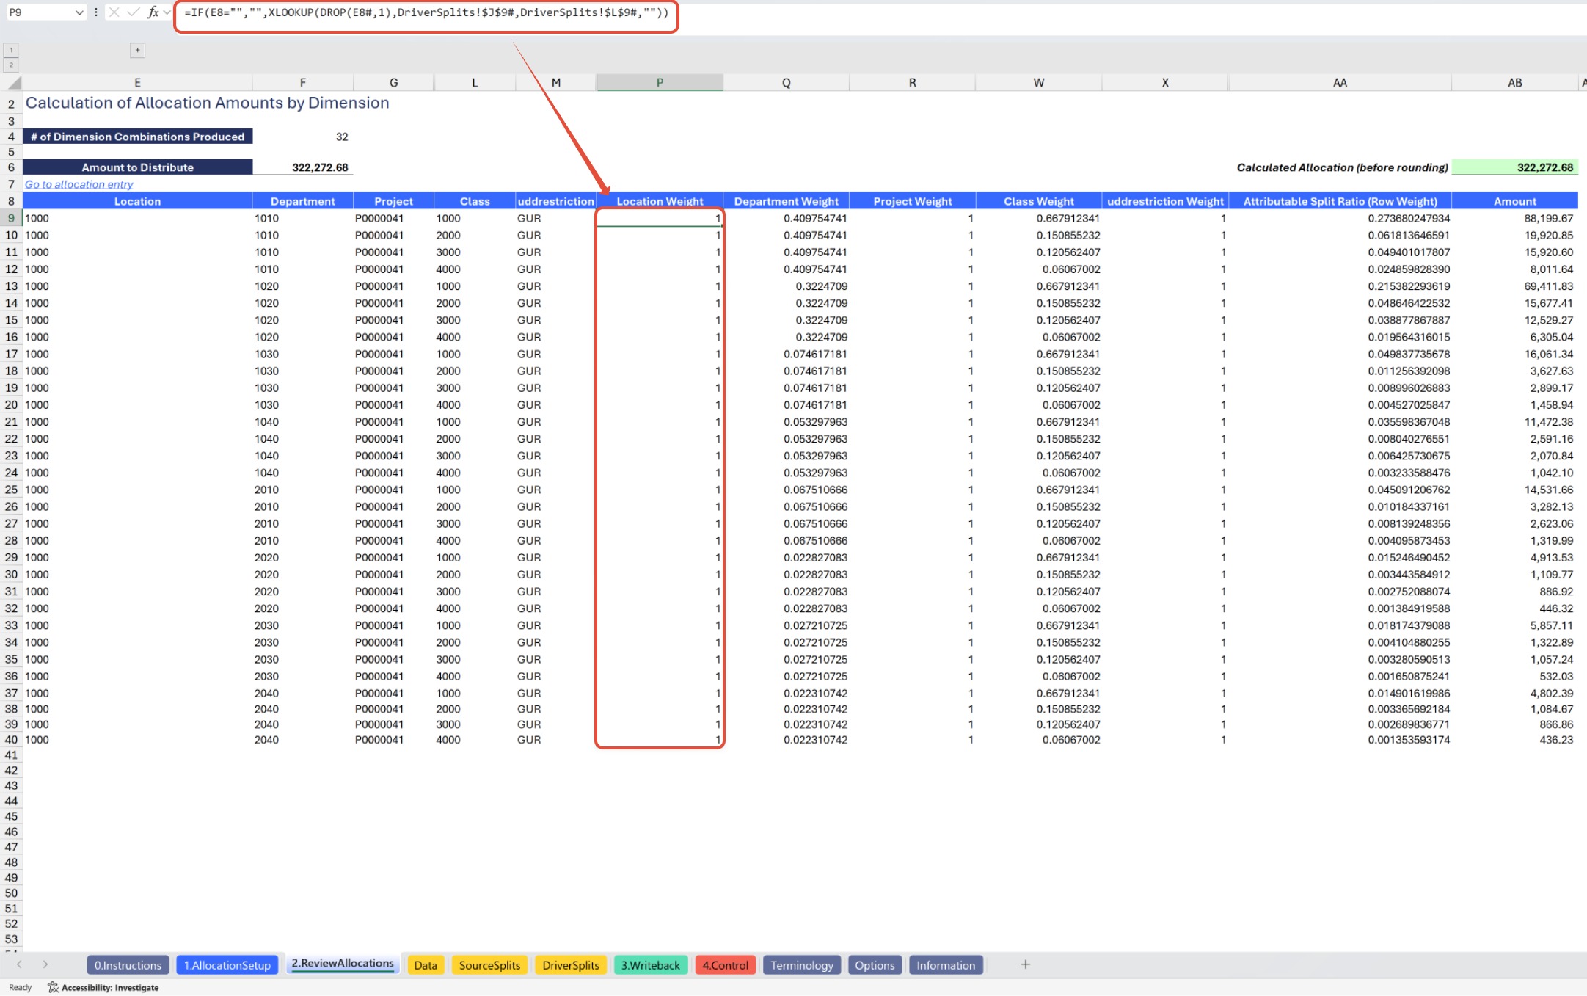Show outline level 1 grouping

coord(11,50)
